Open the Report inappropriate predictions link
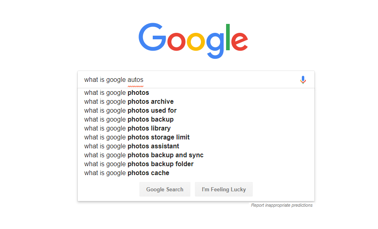Image resolution: width=378 pixels, height=229 pixels. click(282, 205)
